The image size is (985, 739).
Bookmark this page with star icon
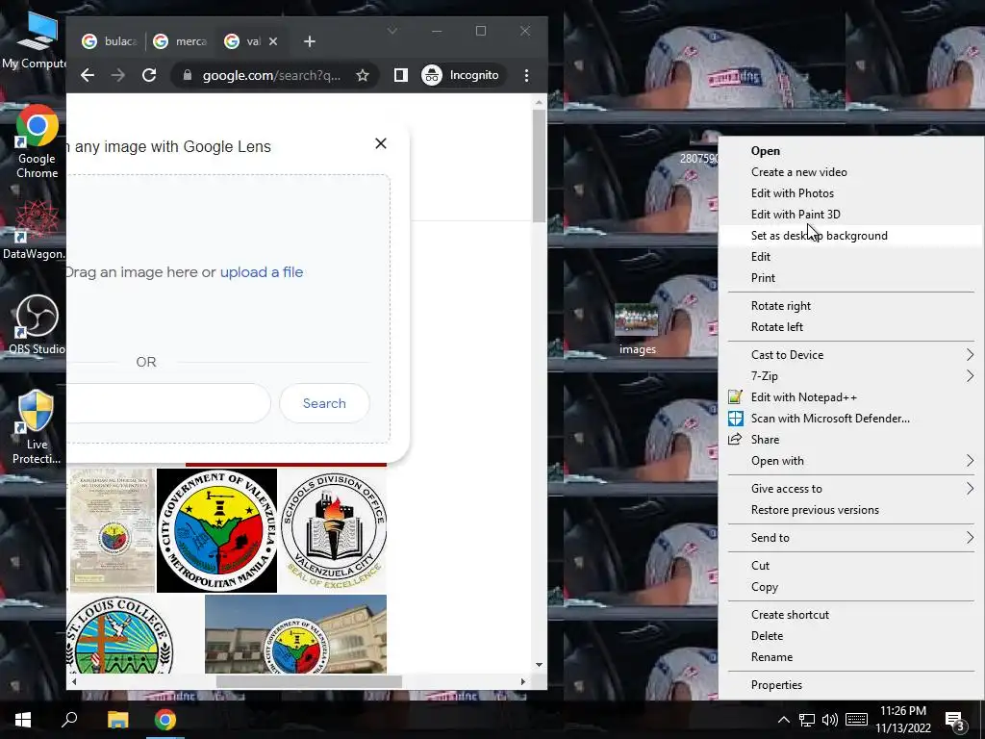click(363, 75)
